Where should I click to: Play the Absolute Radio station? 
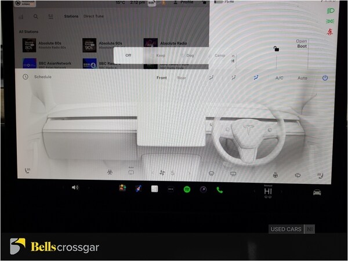pyautogui.click(x=165, y=43)
